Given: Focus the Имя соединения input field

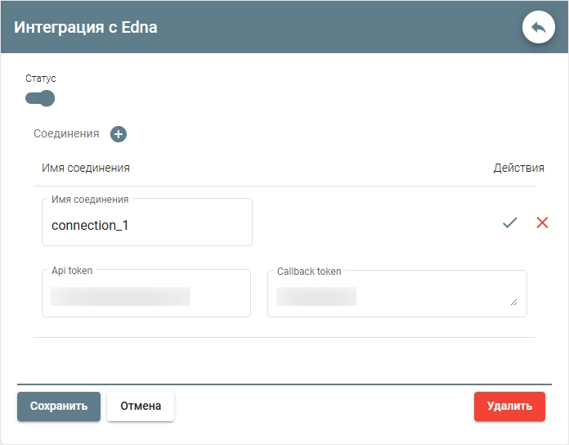Looking at the screenshot, I should click(147, 225).
